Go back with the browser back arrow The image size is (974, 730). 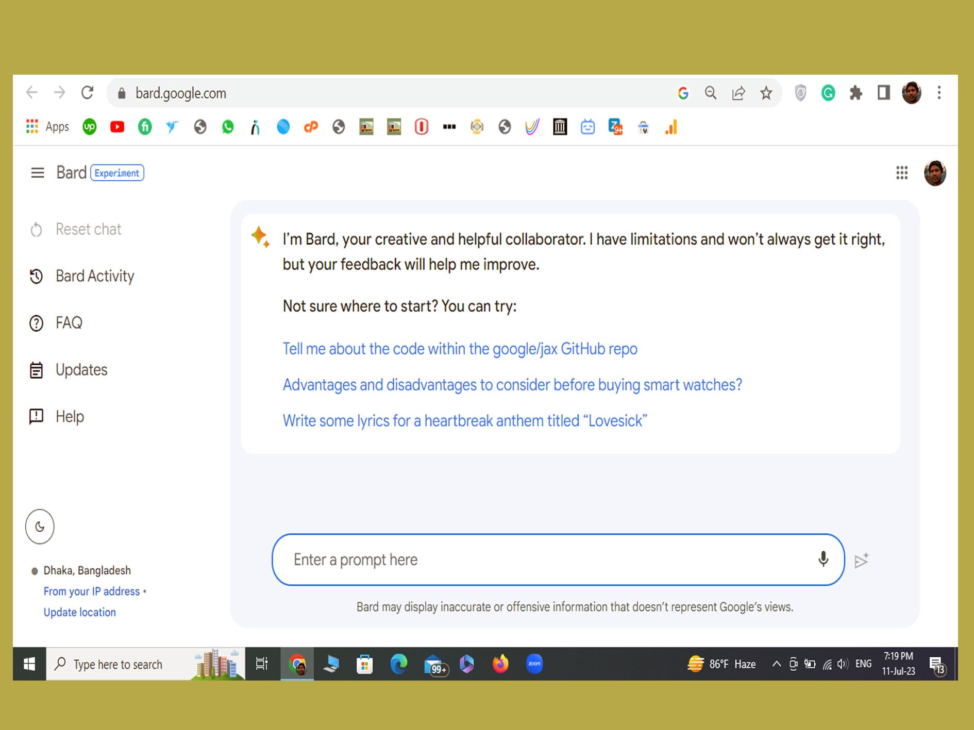pyautogui.click(x=32, y=93)
